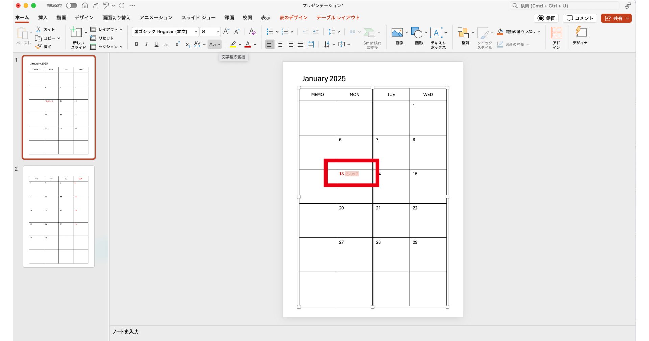
Task: Expand the font size dropdown
Action: 218,32
